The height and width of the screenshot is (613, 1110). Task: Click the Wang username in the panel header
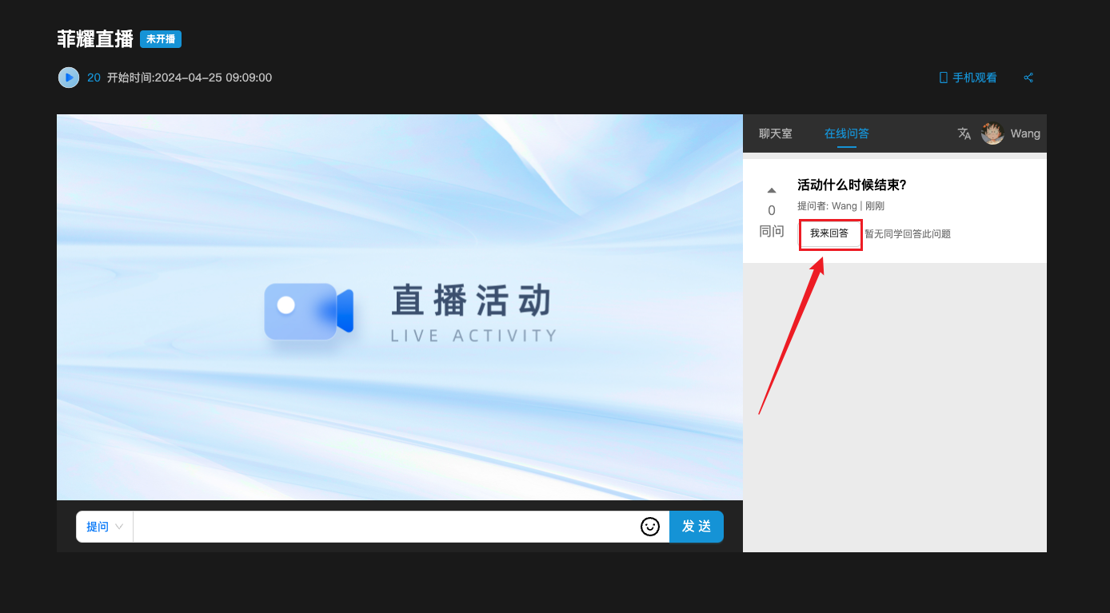point(1025,133)
